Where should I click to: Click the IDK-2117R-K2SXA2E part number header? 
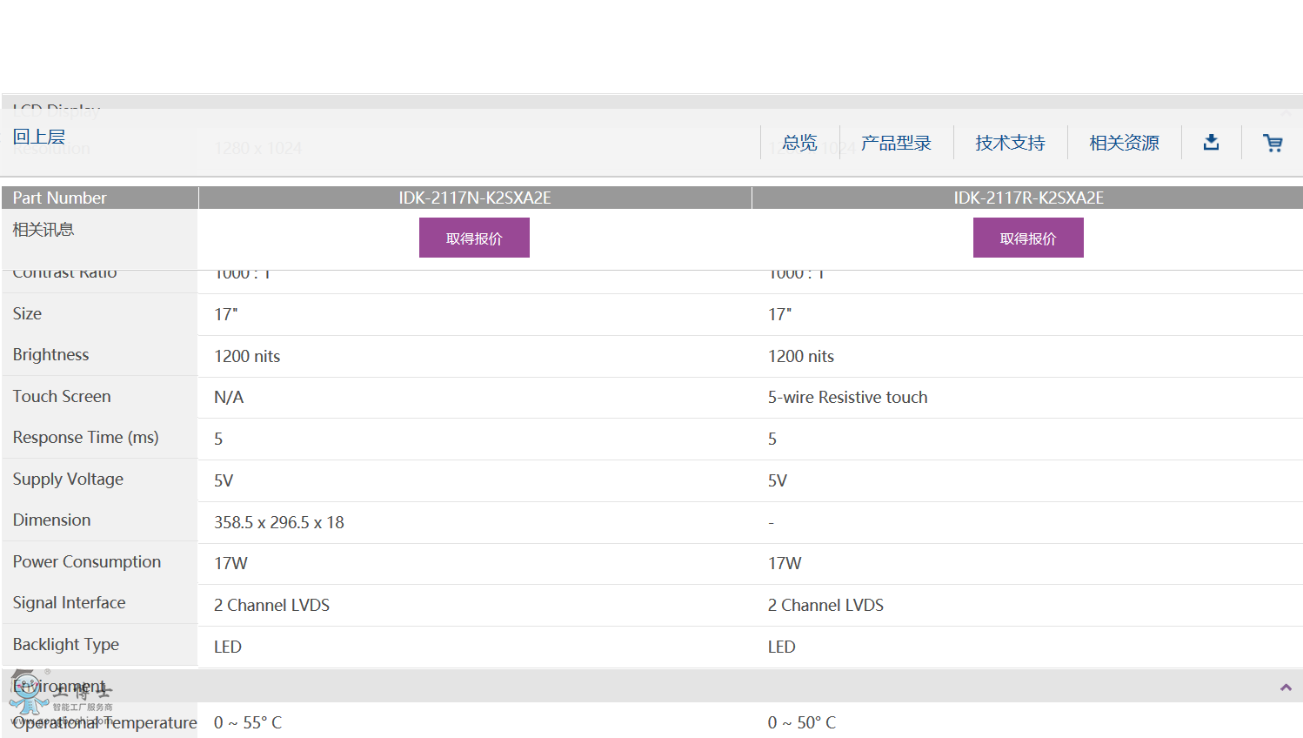click(1028, 198)
